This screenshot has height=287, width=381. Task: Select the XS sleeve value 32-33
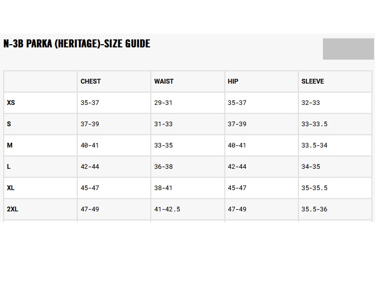click(x=310, y=103)
